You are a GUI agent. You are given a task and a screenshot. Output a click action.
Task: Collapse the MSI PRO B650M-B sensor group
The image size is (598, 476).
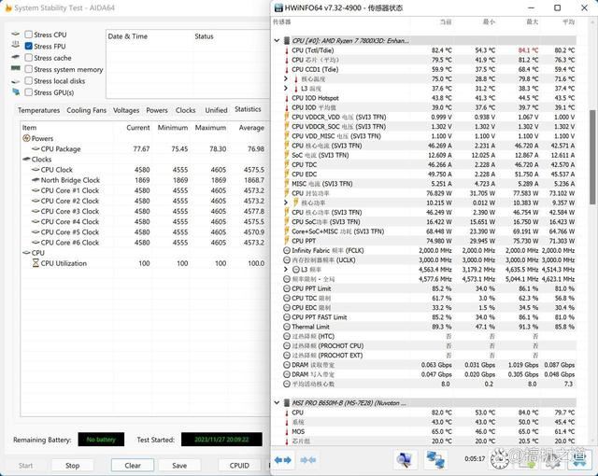[x=277, y=402]
